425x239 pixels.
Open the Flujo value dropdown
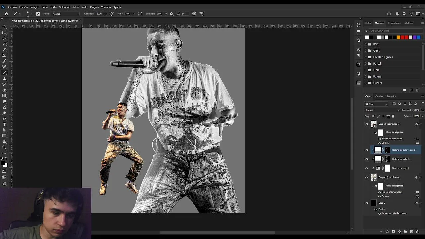(133, 14)
